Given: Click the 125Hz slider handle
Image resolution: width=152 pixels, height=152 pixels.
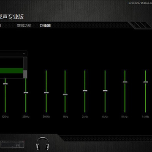Looking at the screenshot, I should tap(5, 84).
